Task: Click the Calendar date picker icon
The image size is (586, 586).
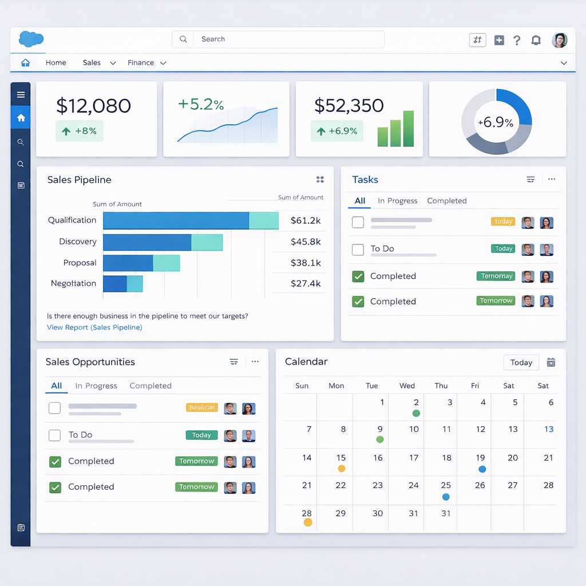Action: [x=551, y=362]
